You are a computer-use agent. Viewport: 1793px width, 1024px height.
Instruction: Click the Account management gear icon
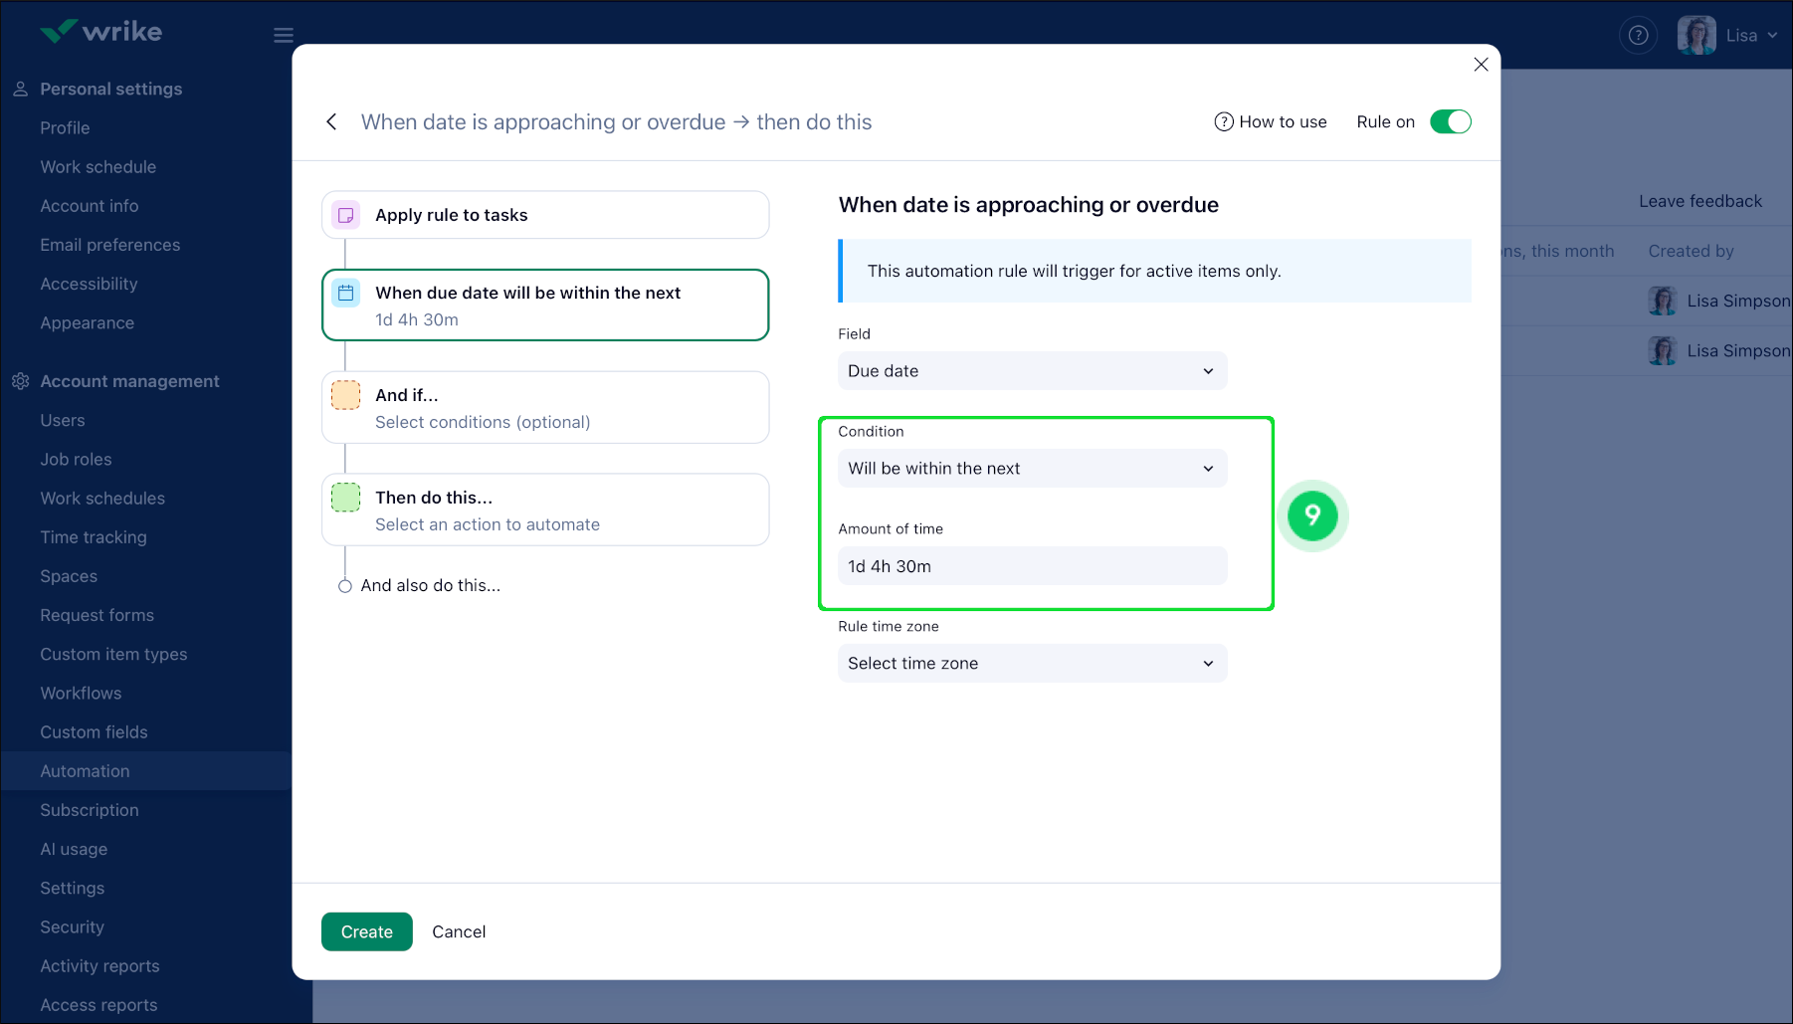pos(20,381)
